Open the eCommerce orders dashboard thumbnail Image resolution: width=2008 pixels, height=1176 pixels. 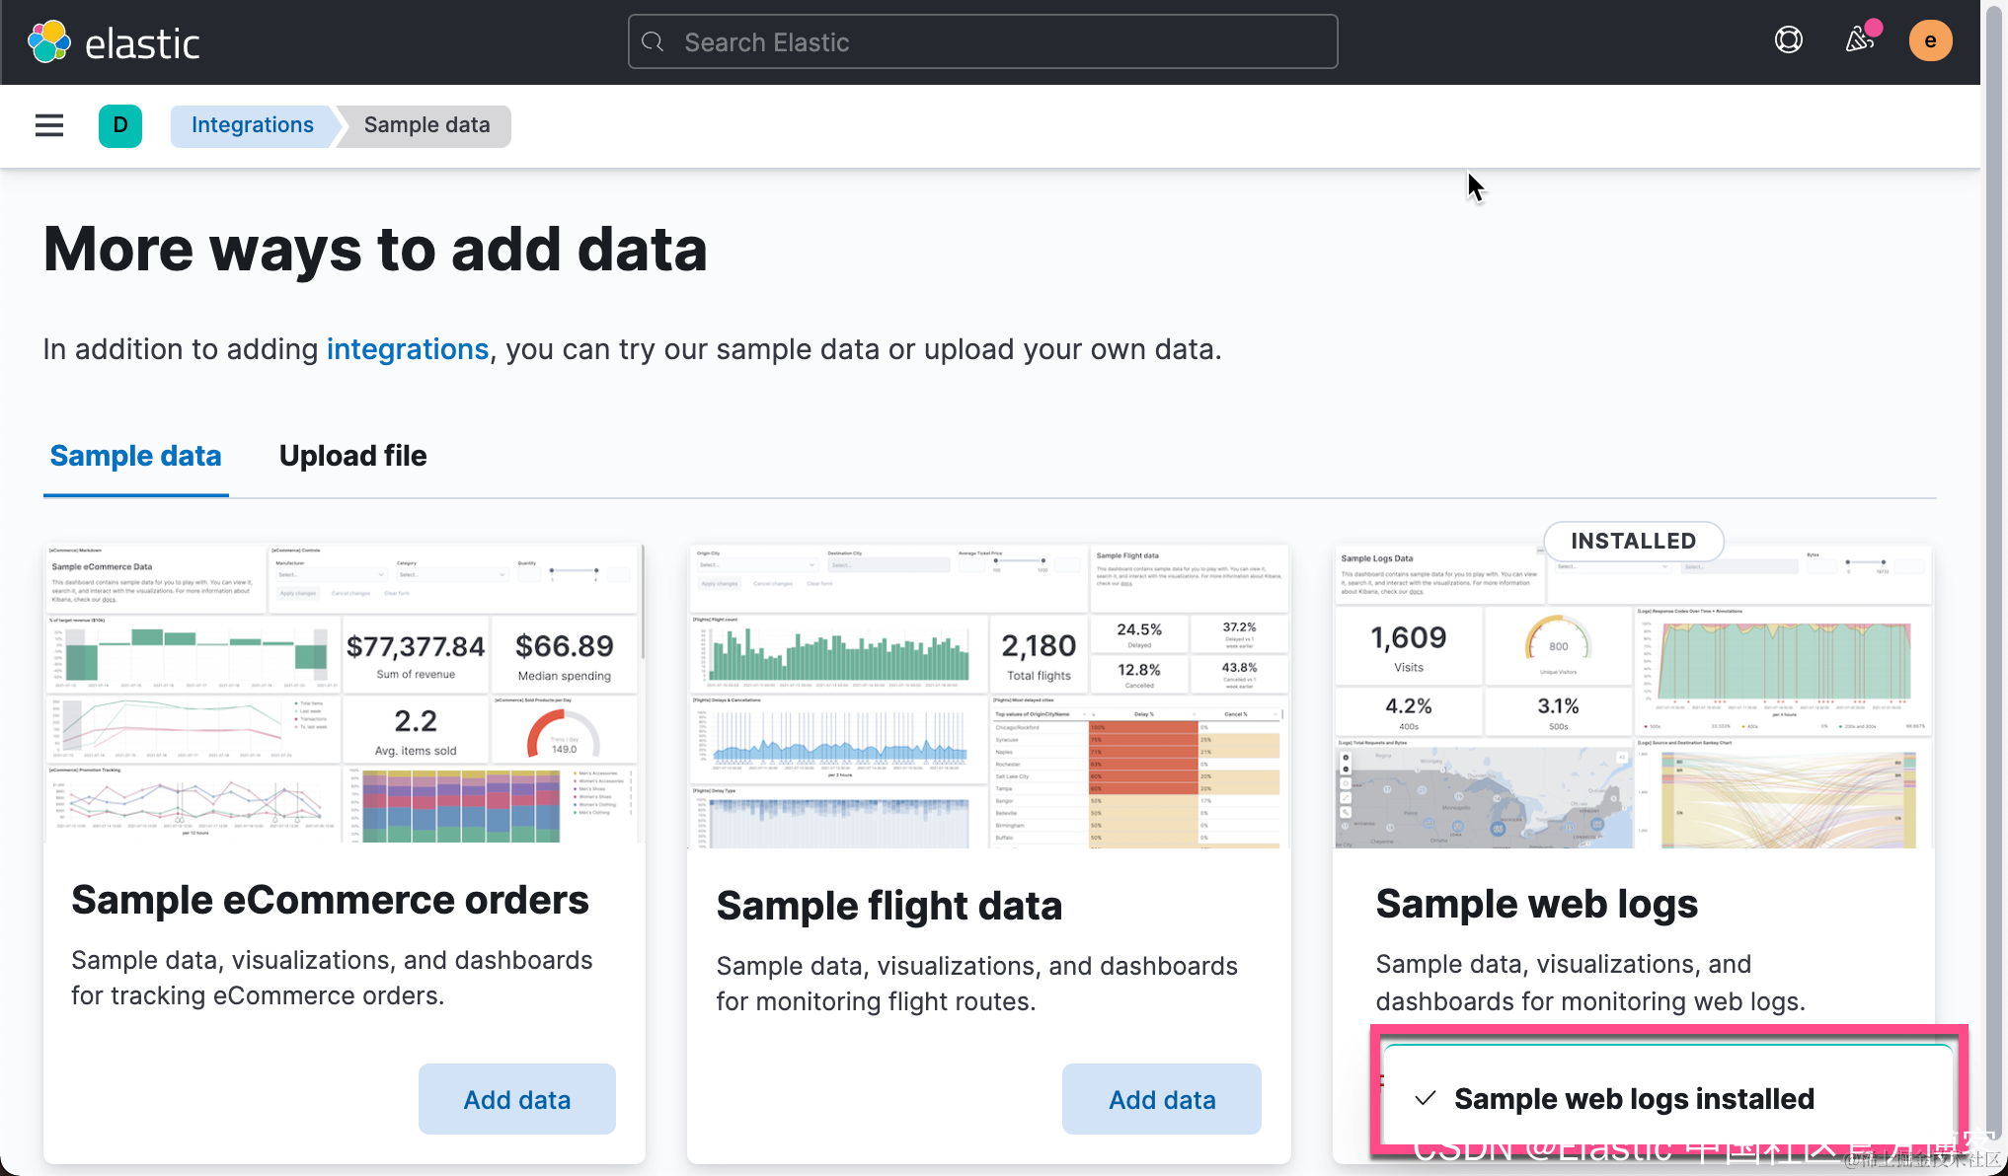point(344,694)
